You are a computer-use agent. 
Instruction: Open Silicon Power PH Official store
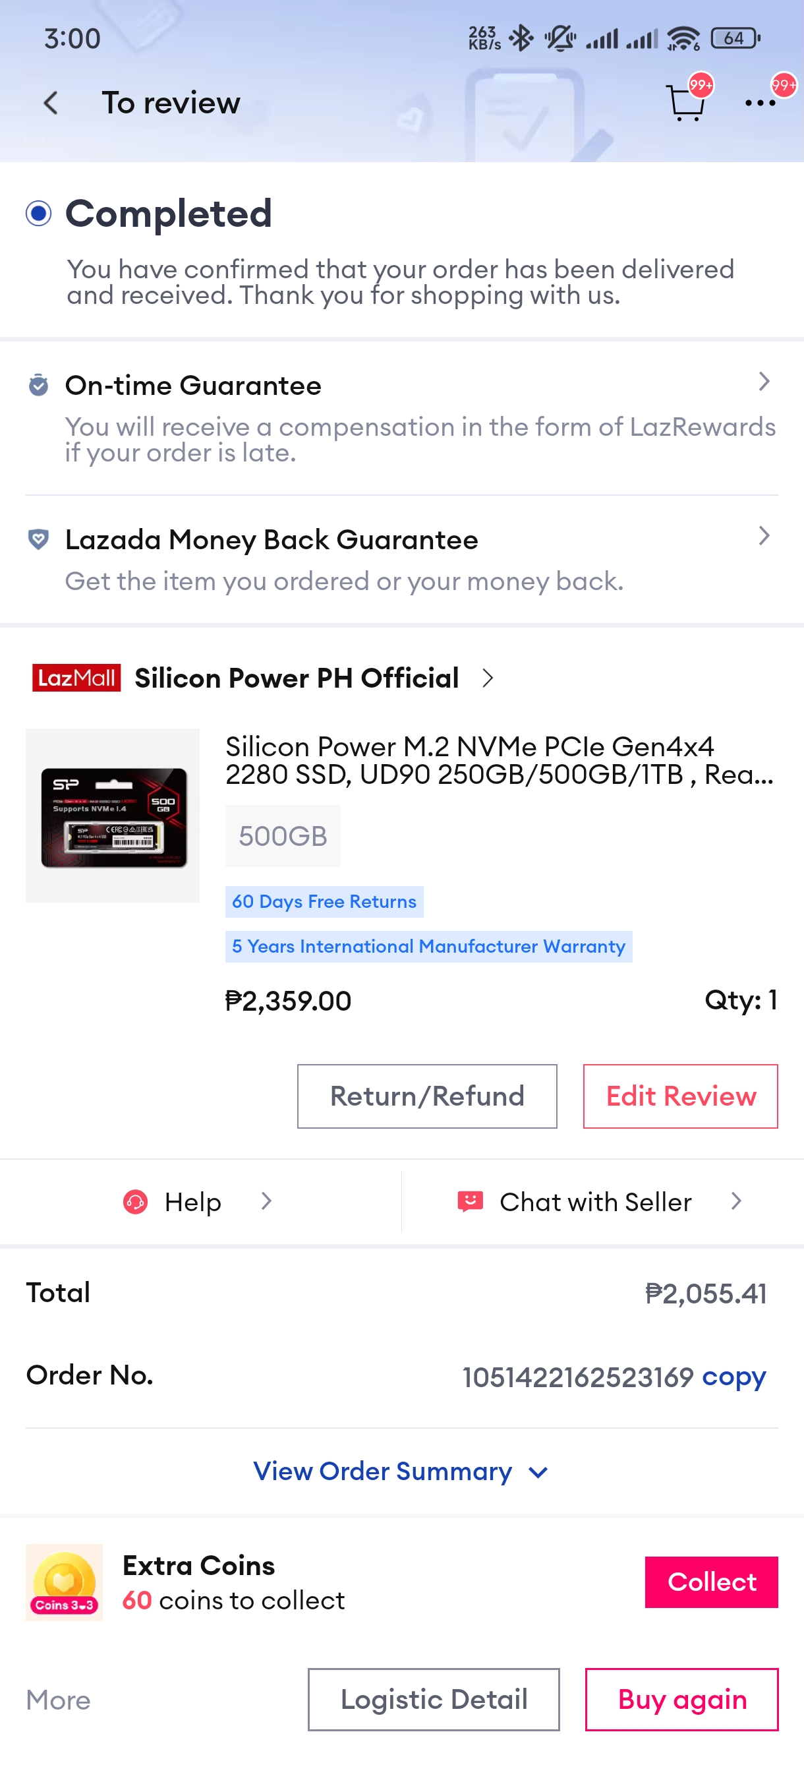[x=297, y=678]
